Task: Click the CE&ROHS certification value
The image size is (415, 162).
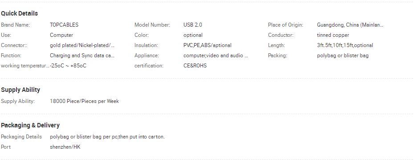Action: (195, 66)
